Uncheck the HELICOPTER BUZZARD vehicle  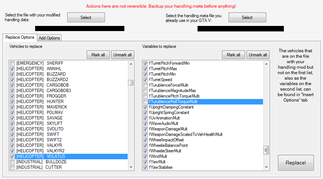(12, 74)
